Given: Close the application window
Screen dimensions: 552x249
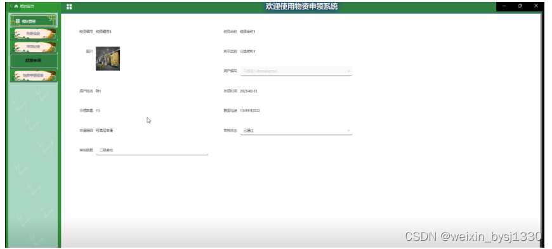Looking at the screenshot, I should [536, 6].
